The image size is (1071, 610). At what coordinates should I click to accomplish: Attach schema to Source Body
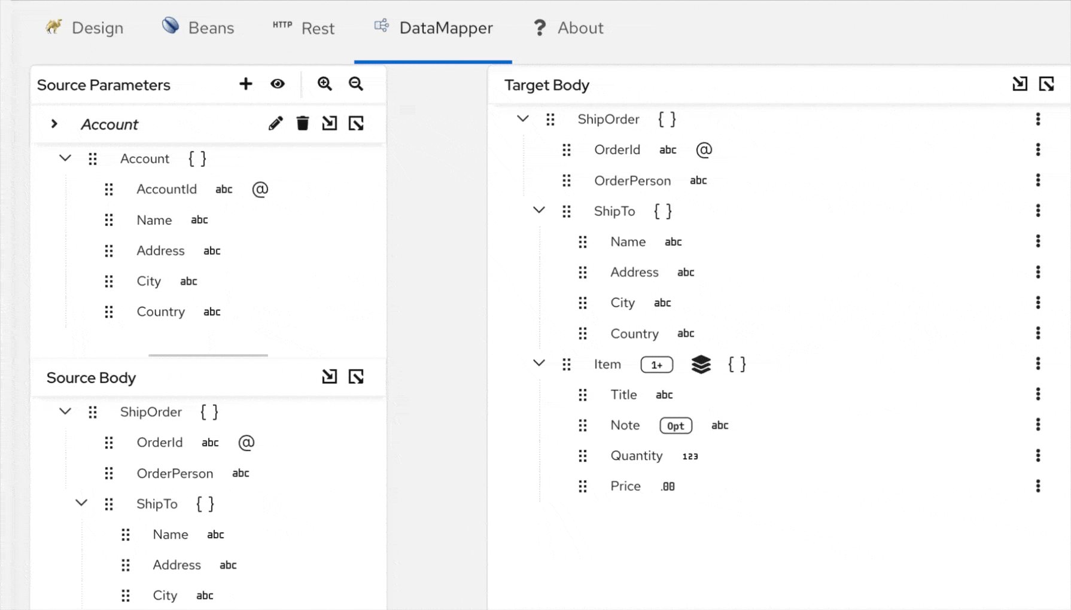[x=329, y=377]
